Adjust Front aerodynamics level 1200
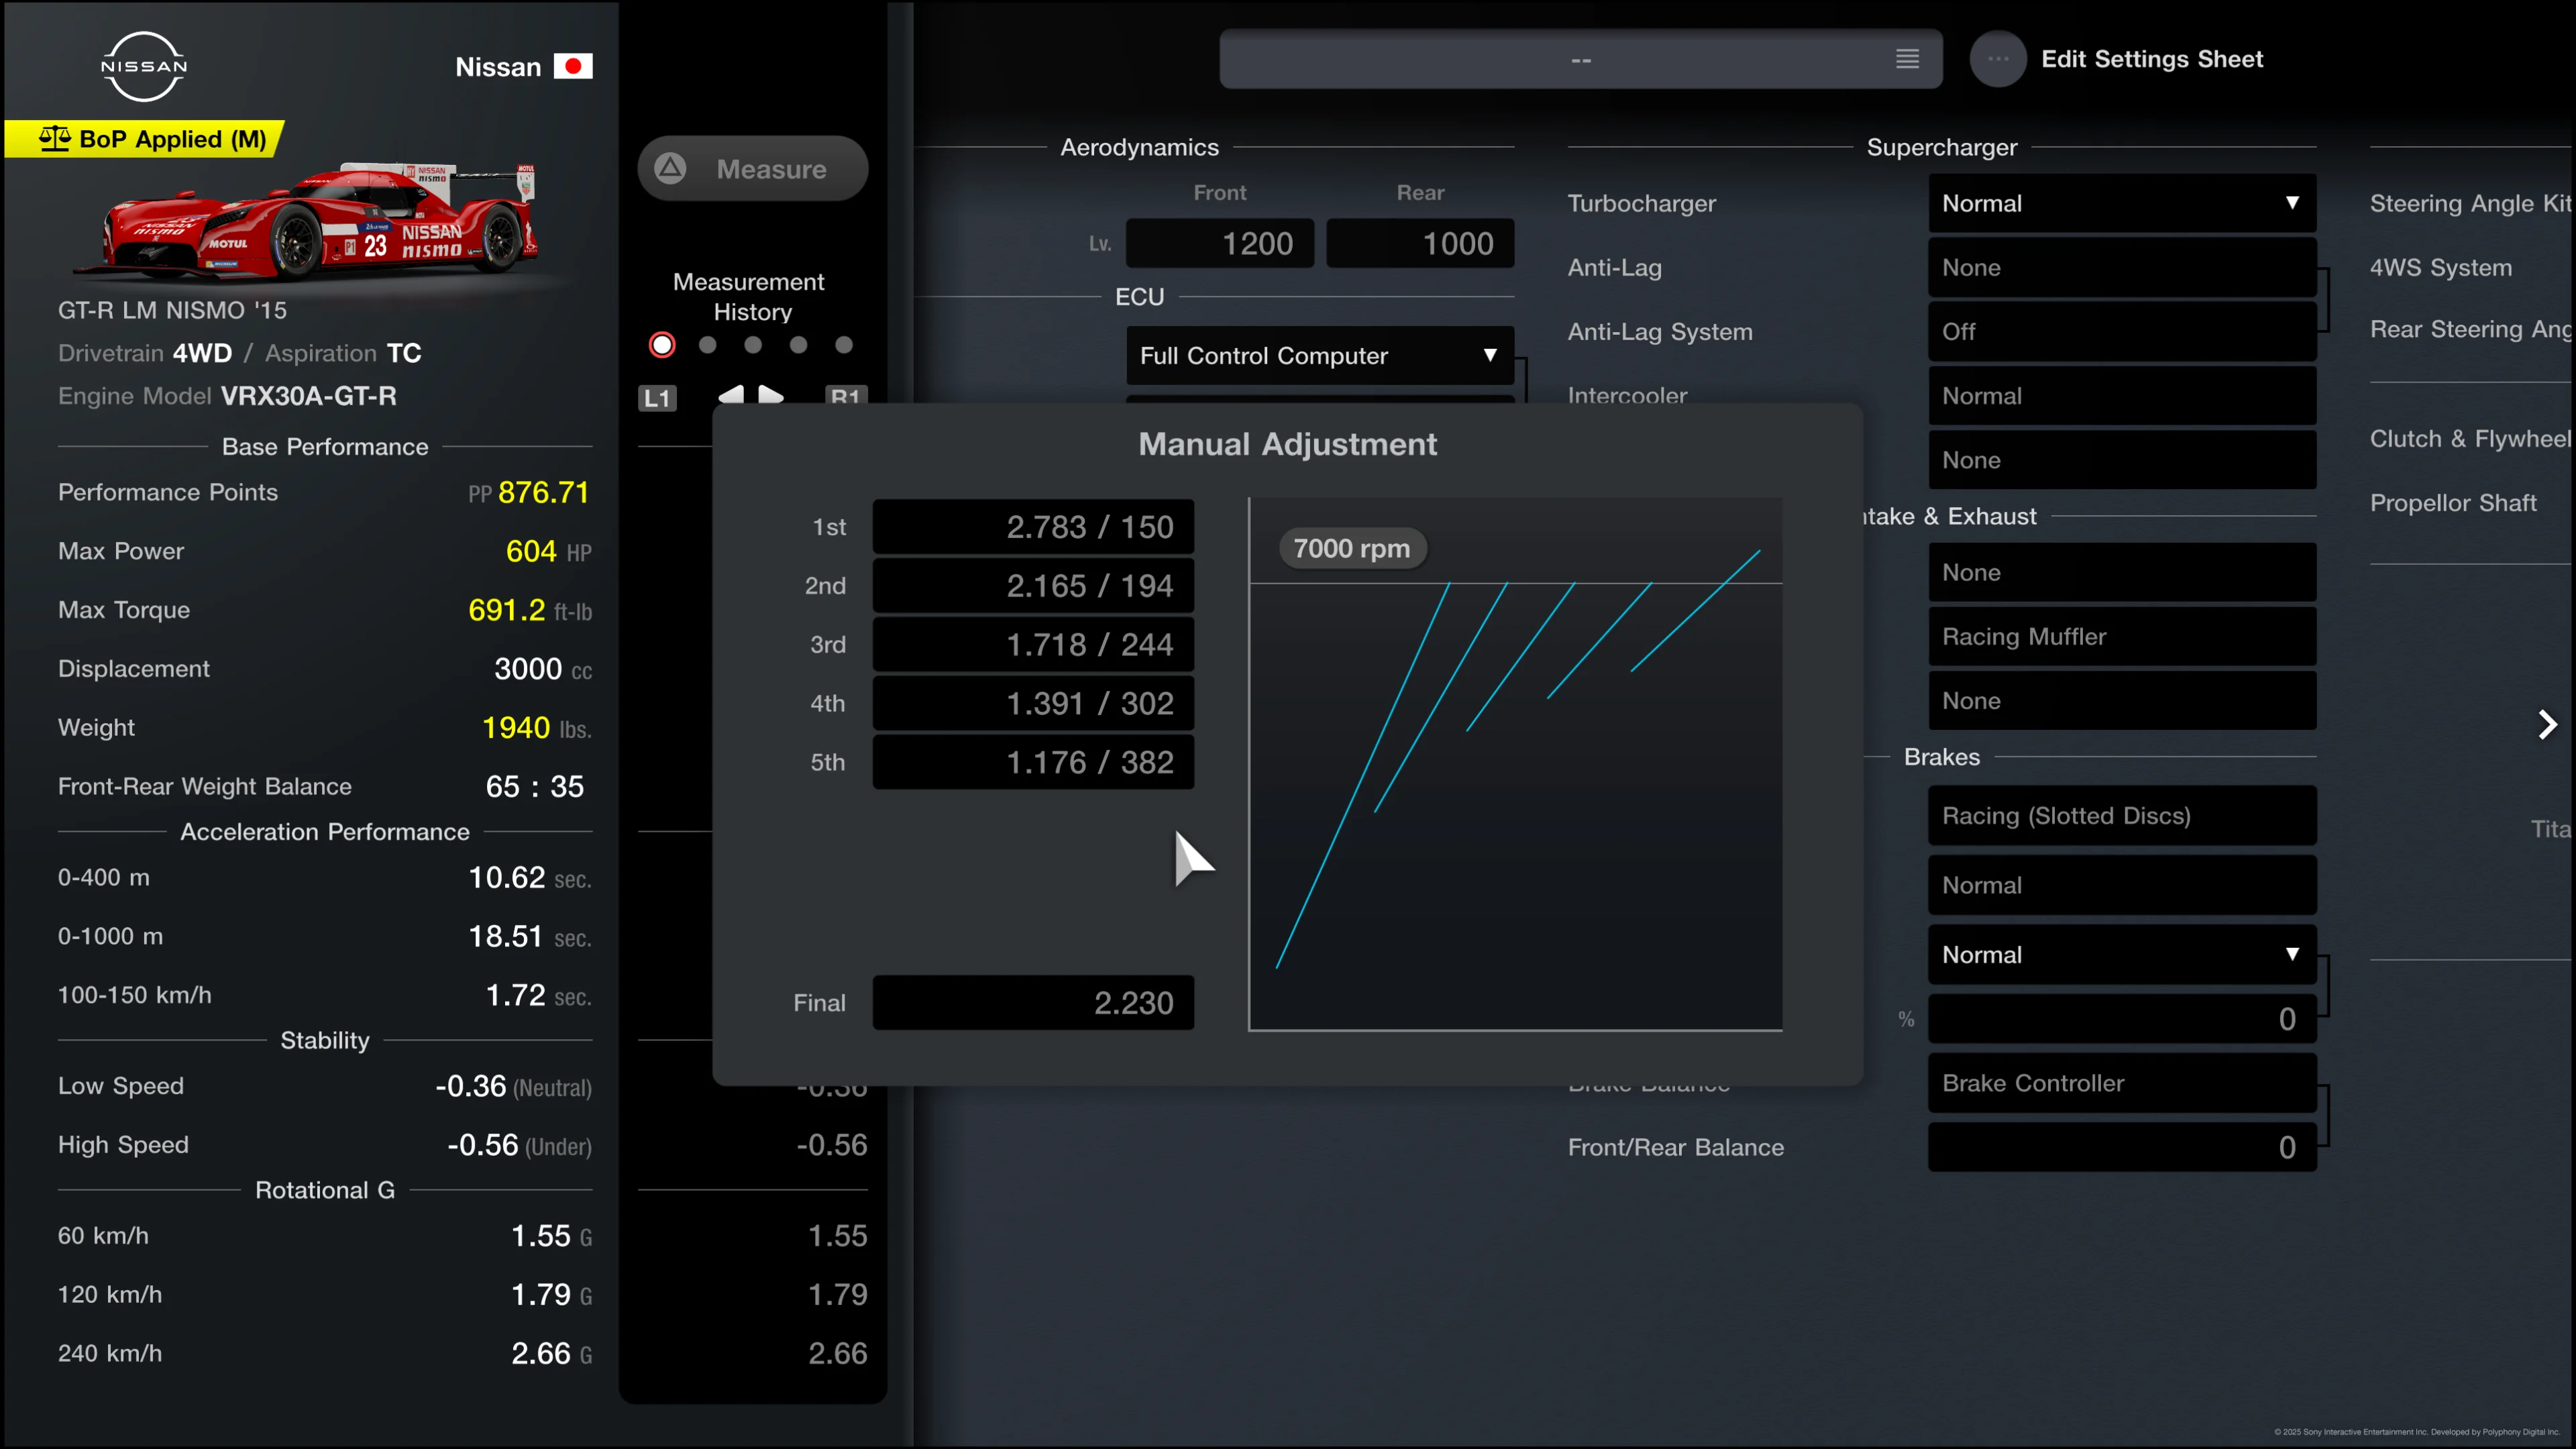Screen dimensions: 2576x1449 pos(1220,243)
